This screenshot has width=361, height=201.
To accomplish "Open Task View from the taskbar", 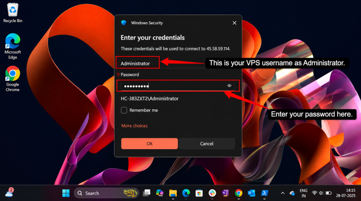I will point(146,193).
